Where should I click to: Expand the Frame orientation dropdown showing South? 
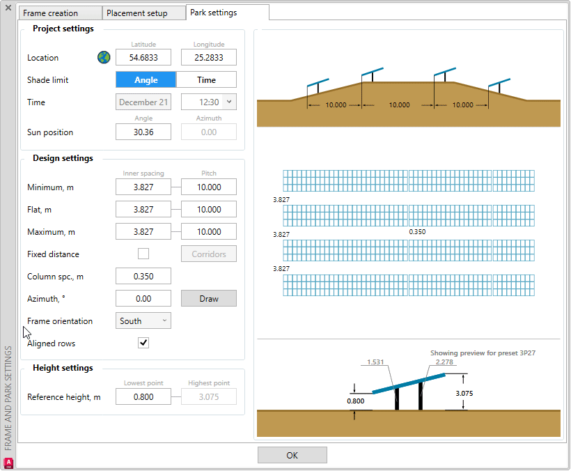click(x=143, y=321)
